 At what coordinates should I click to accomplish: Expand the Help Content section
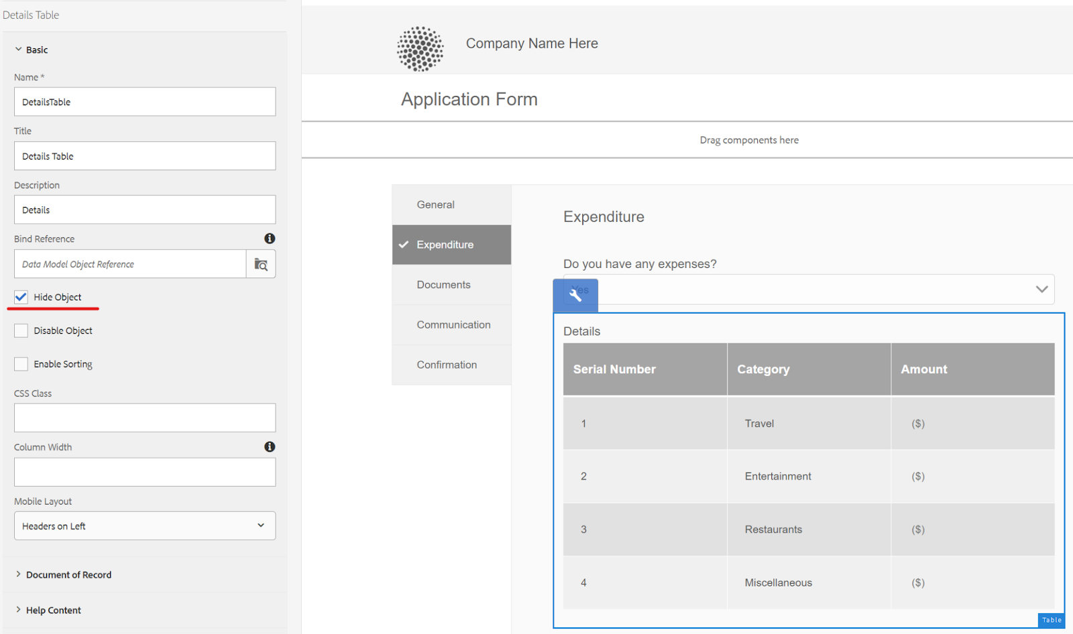click(x=48, y=610)
